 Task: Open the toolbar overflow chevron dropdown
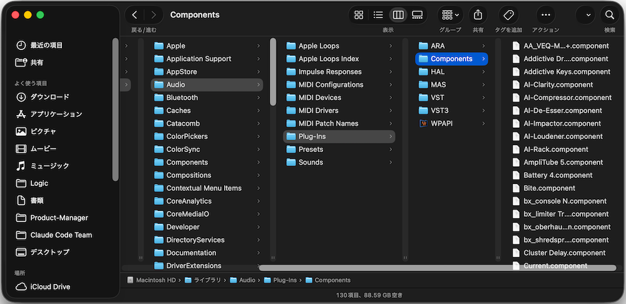(588, 15)
